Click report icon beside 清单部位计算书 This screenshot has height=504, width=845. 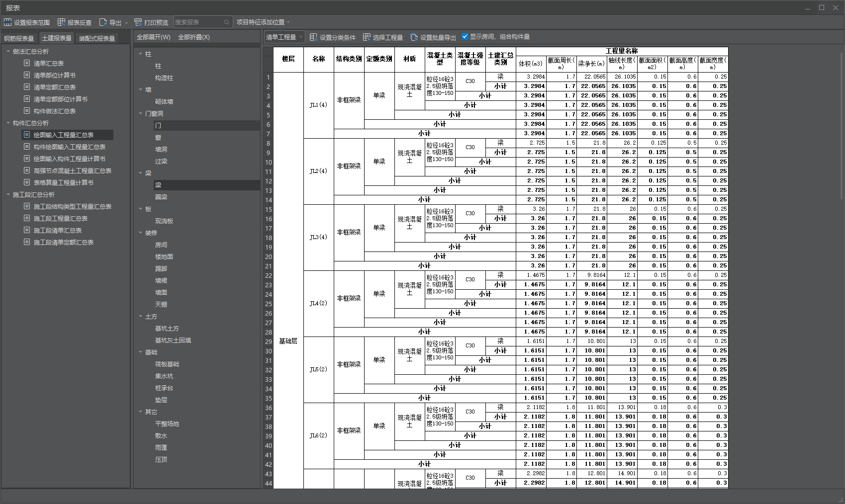(x=27, y=75)
